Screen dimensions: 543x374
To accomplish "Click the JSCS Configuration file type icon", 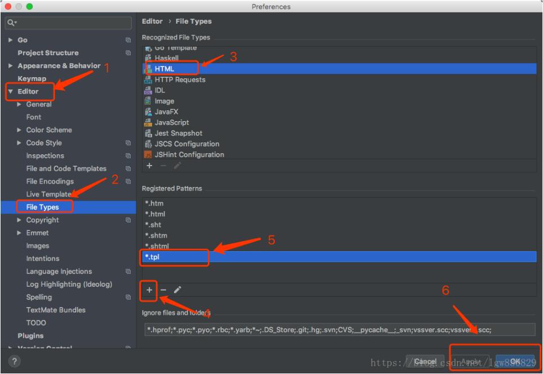I will point(148,144).
